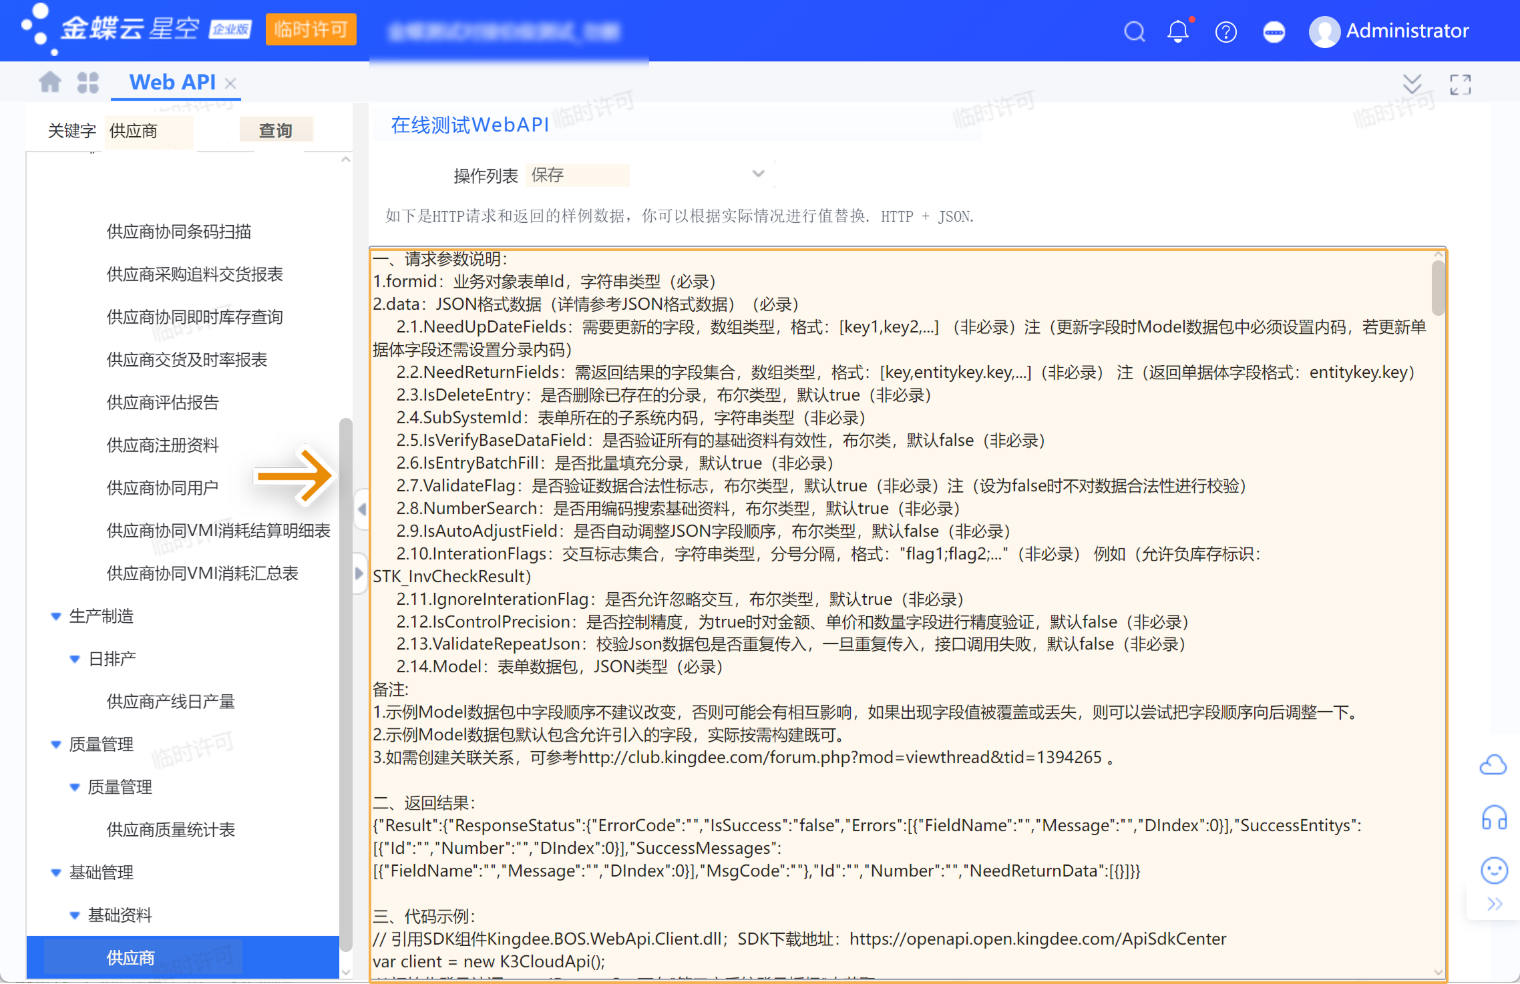This screenshot has width=1520, height=984.
Task: Collapse the 基础资料 tree node
Action: tap(75, 915)
